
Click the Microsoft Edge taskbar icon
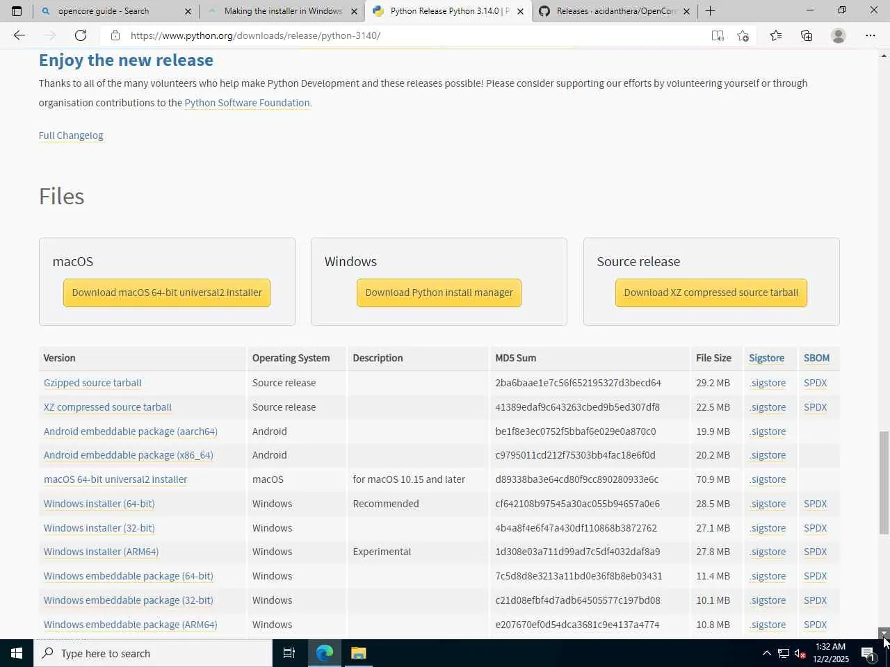point(325,653)
